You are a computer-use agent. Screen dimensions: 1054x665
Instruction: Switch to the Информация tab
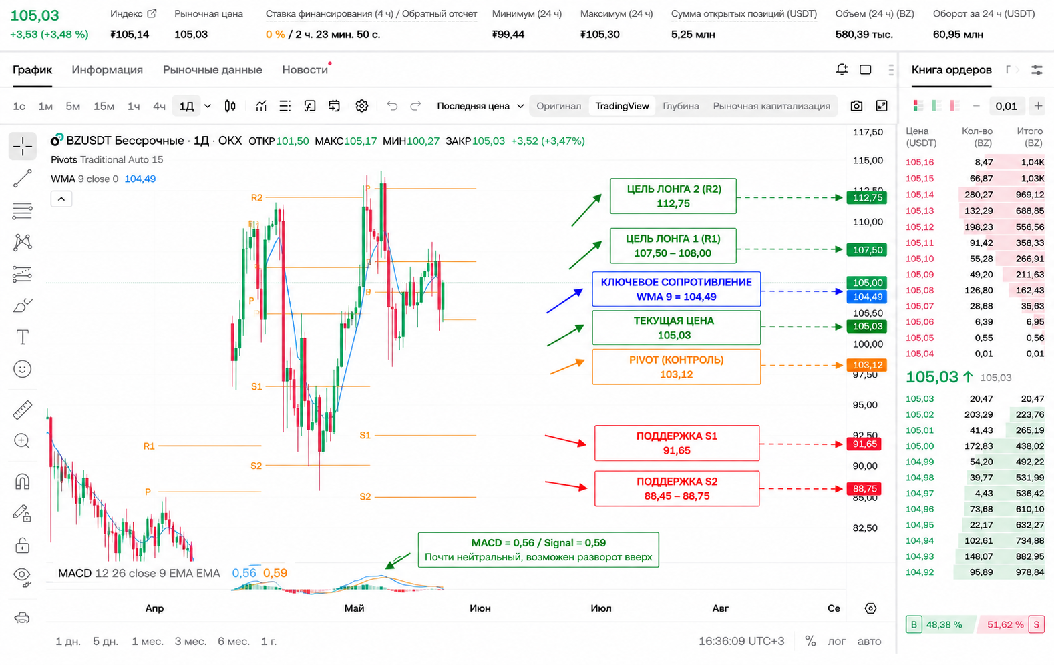pyautogui.click(x=108, y=69)
